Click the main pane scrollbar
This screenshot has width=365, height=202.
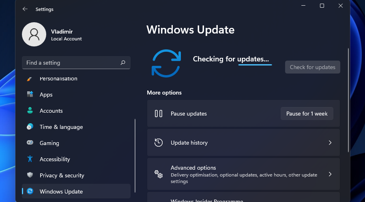[348, 100]
